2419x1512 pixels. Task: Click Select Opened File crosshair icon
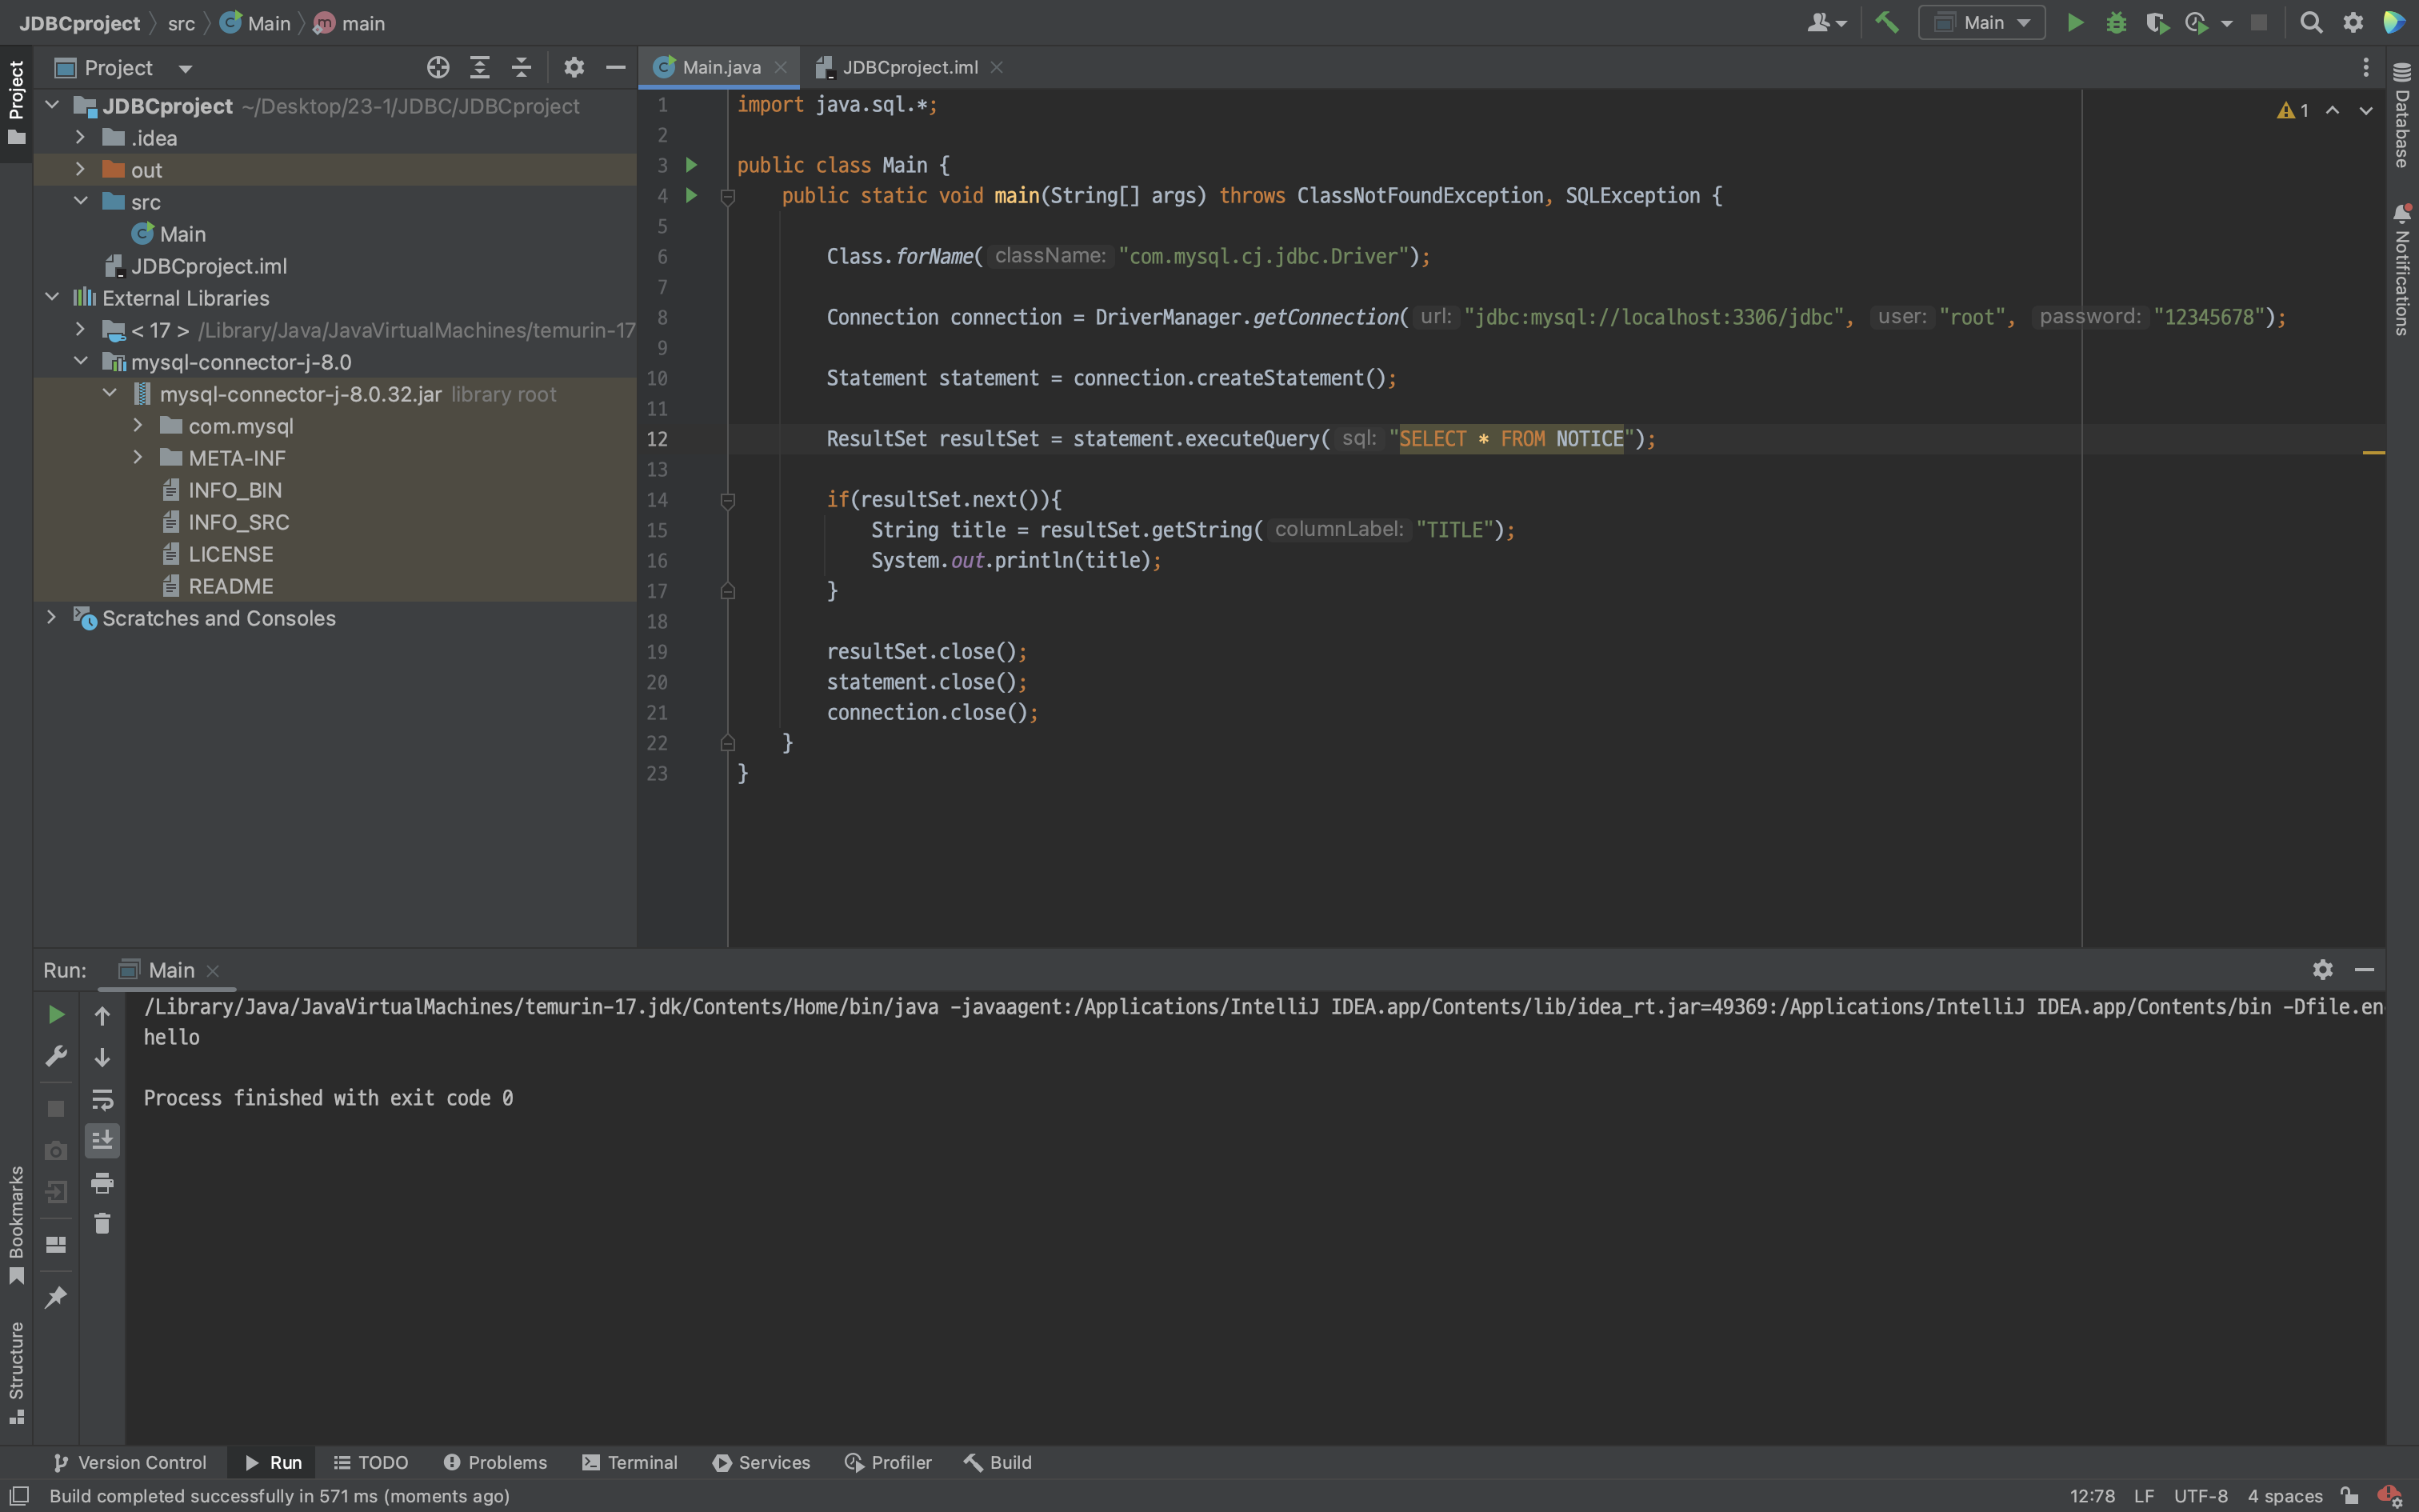(x=437, y=67)
